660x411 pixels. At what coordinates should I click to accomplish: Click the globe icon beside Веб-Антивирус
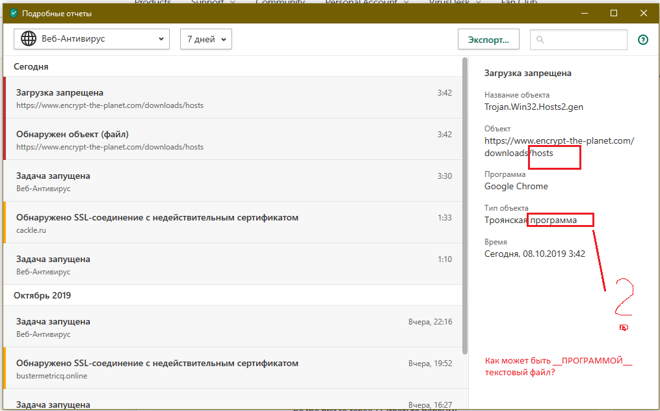tap(29, 39)
